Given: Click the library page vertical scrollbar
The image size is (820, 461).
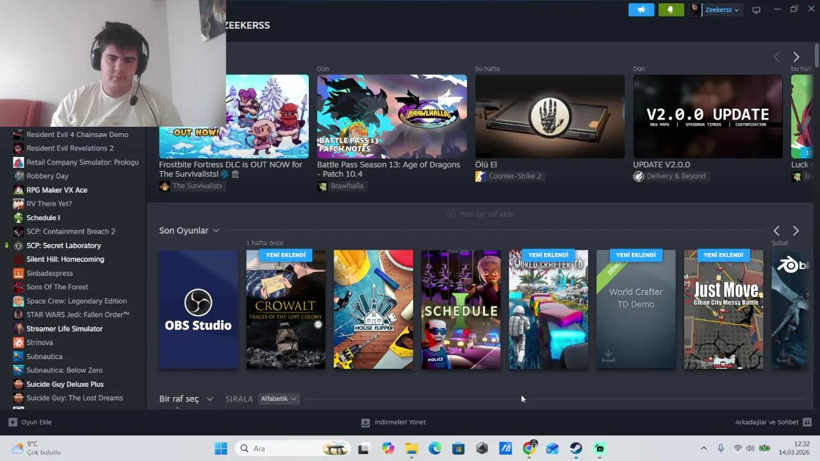Looking at the screenshot, I should click(x=817, y=55).
